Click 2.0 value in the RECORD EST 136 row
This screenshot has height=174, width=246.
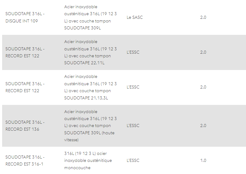click(x=203, y=125)
